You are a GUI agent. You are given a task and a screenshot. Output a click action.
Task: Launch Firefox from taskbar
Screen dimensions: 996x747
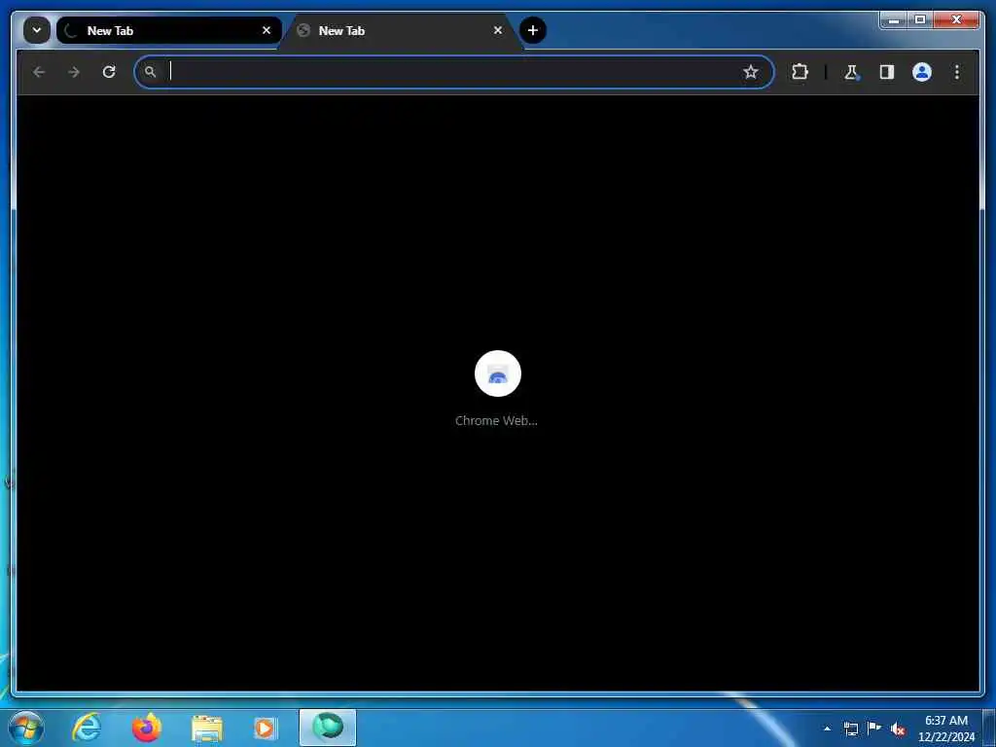click(x=147, y=728)
